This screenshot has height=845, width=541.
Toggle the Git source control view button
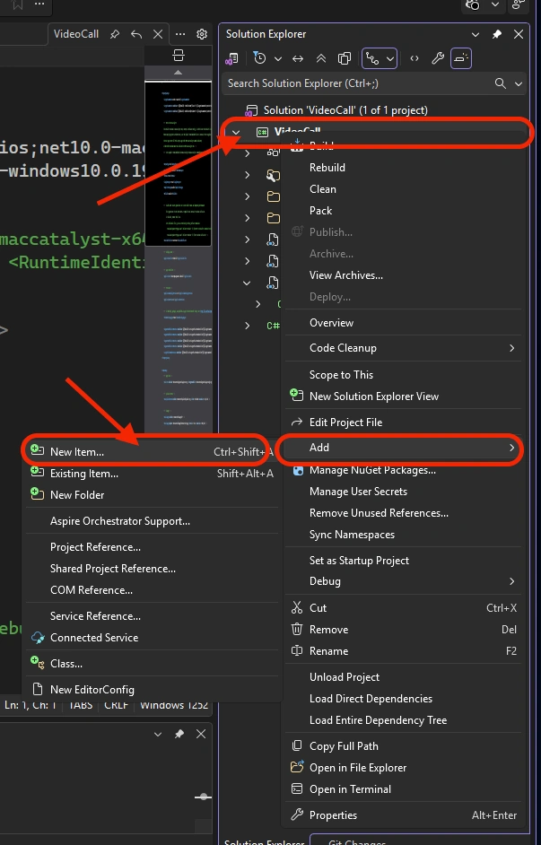coord(372,58)
